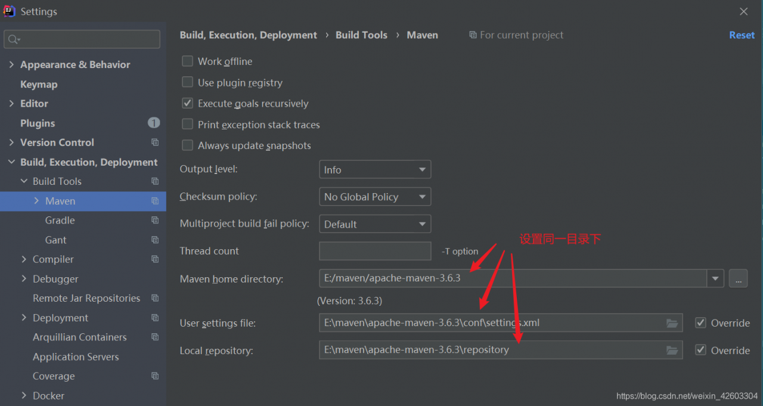The height and width of the screenshot is (406, 763).
Task: Expand the Deployment node
Action: click(x=24, y=318)
